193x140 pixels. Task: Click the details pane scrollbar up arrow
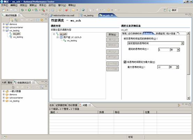tap(188, 33)
